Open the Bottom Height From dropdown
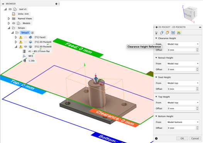 click(x=183, y=122)
